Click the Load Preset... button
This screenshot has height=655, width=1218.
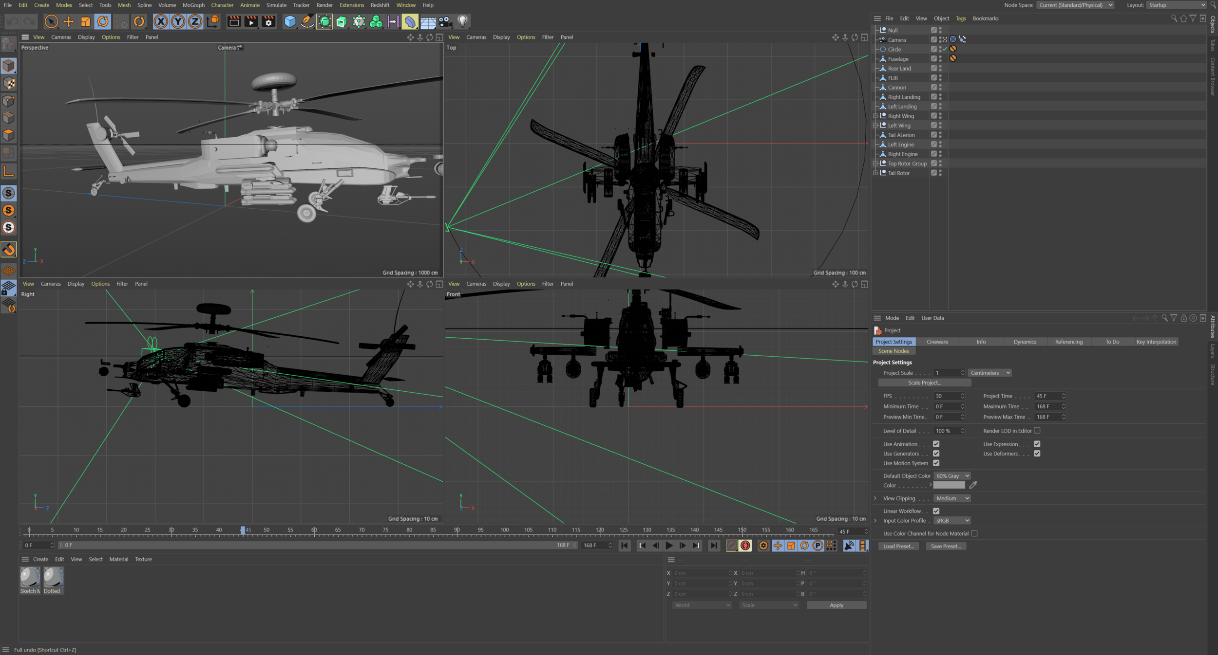898,546
